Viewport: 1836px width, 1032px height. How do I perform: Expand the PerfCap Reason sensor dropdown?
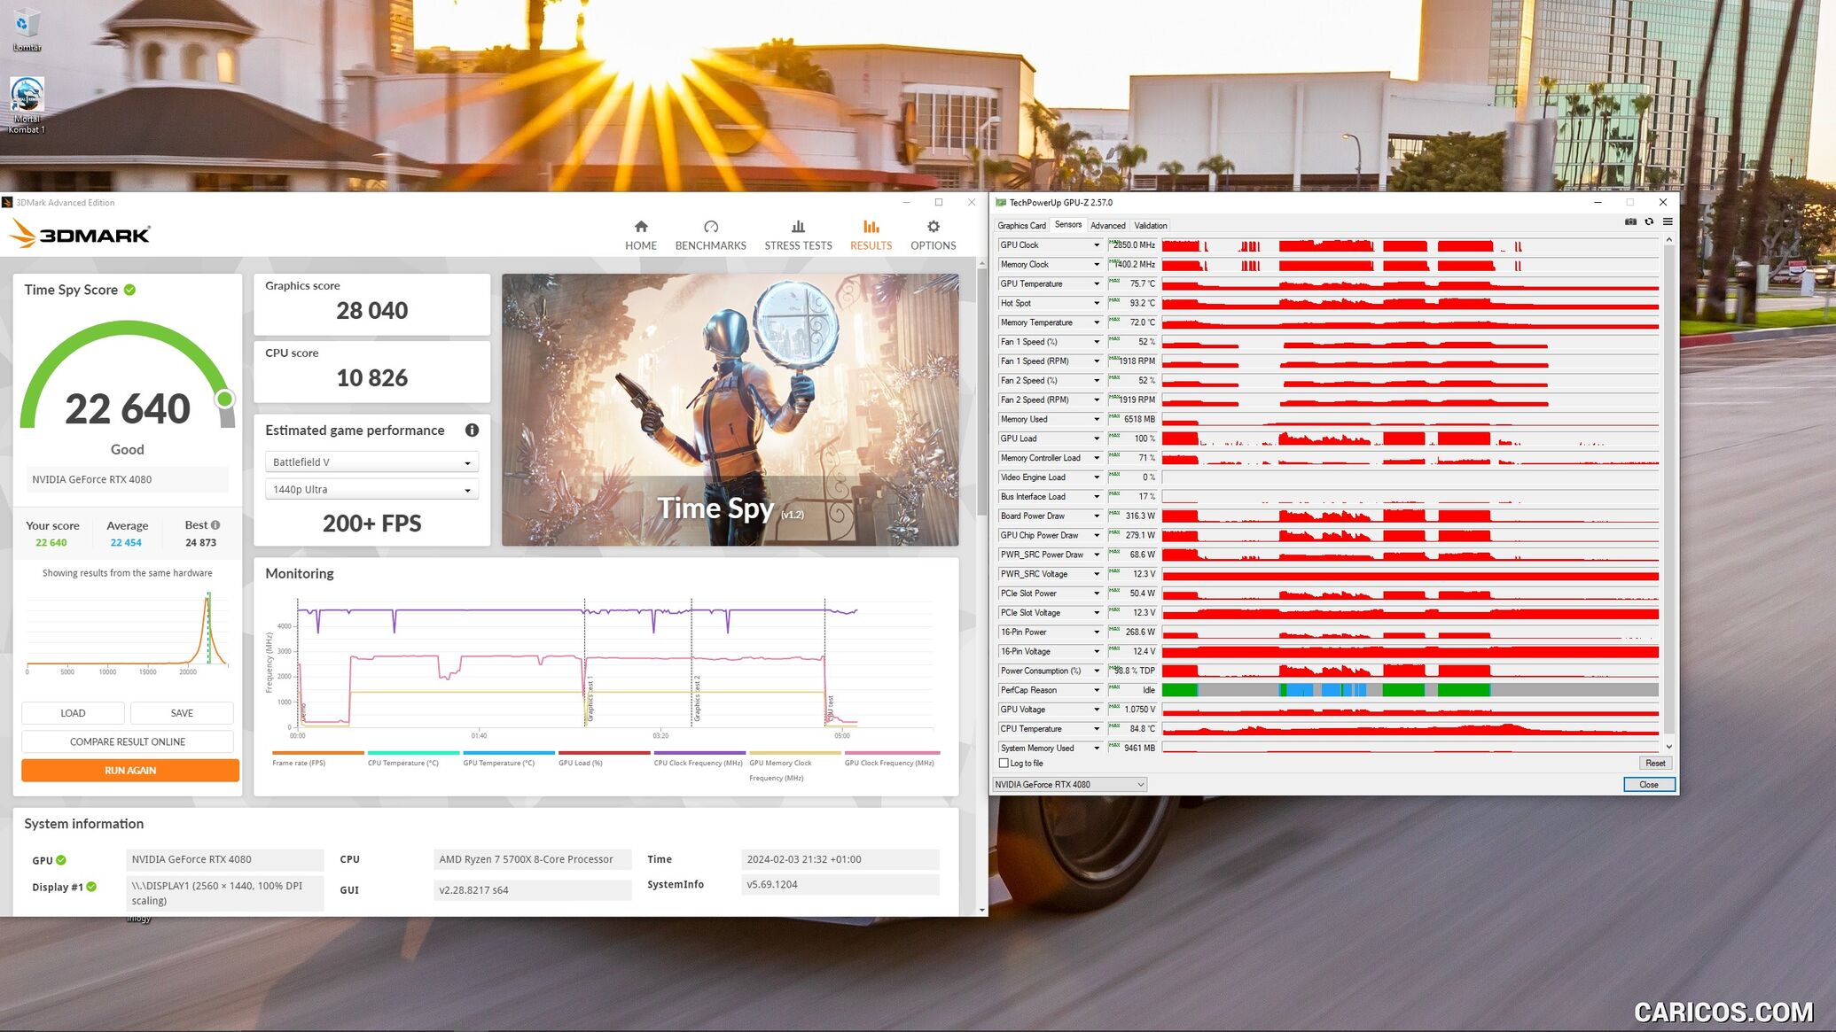tap(1097, 690)
